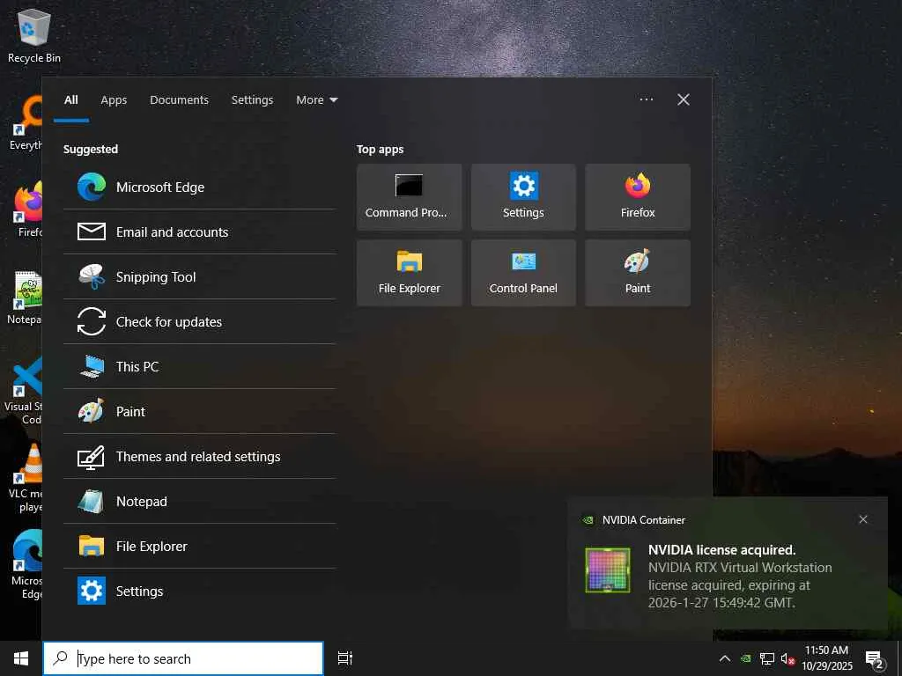Open the clock and date flyout

(826, 658)
